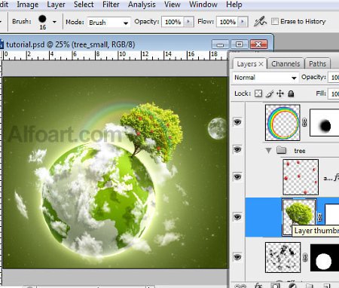339x288 pixels.
Task: Toggle lock image pixels brush icon
Action: tap(270, 93)
